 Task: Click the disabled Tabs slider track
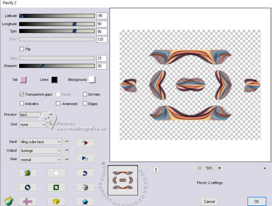[57, 58]
